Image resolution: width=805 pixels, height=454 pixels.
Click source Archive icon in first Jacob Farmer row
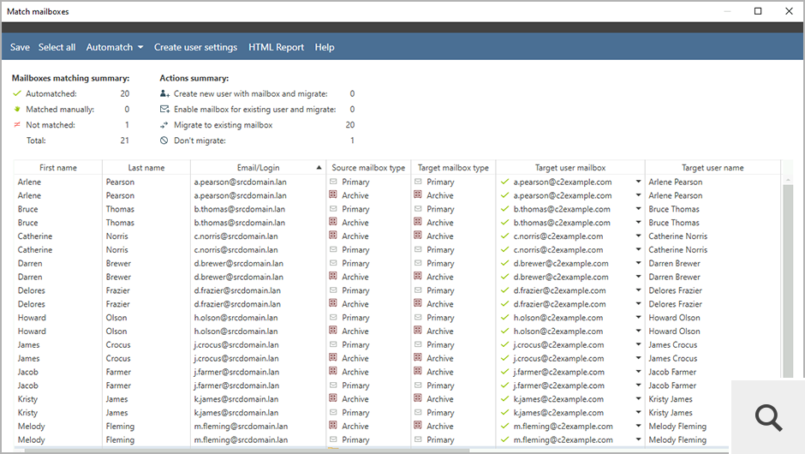click(x=333, y=371)
